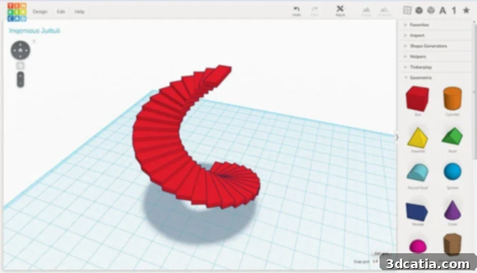Orbit view down with the pad's down arrow

pyautogui.click(x=20, y=57)
